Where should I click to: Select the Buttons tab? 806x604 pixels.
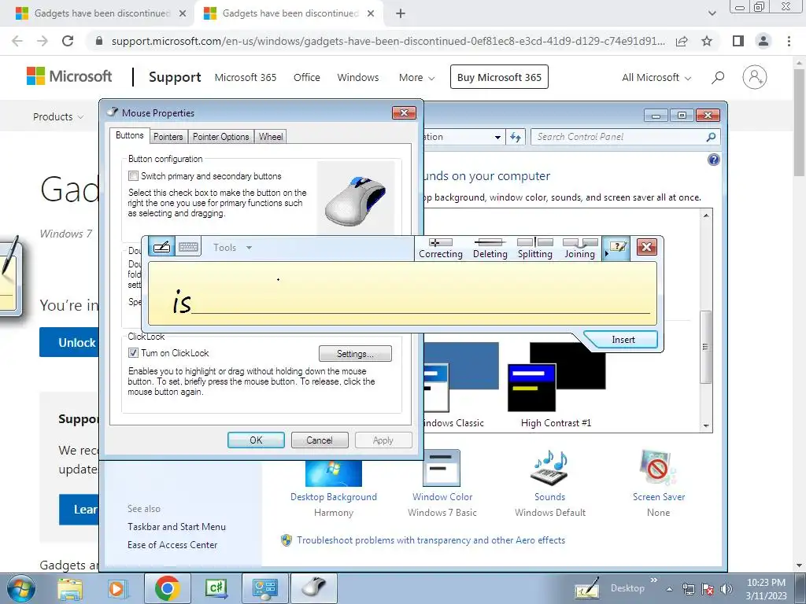130,135
